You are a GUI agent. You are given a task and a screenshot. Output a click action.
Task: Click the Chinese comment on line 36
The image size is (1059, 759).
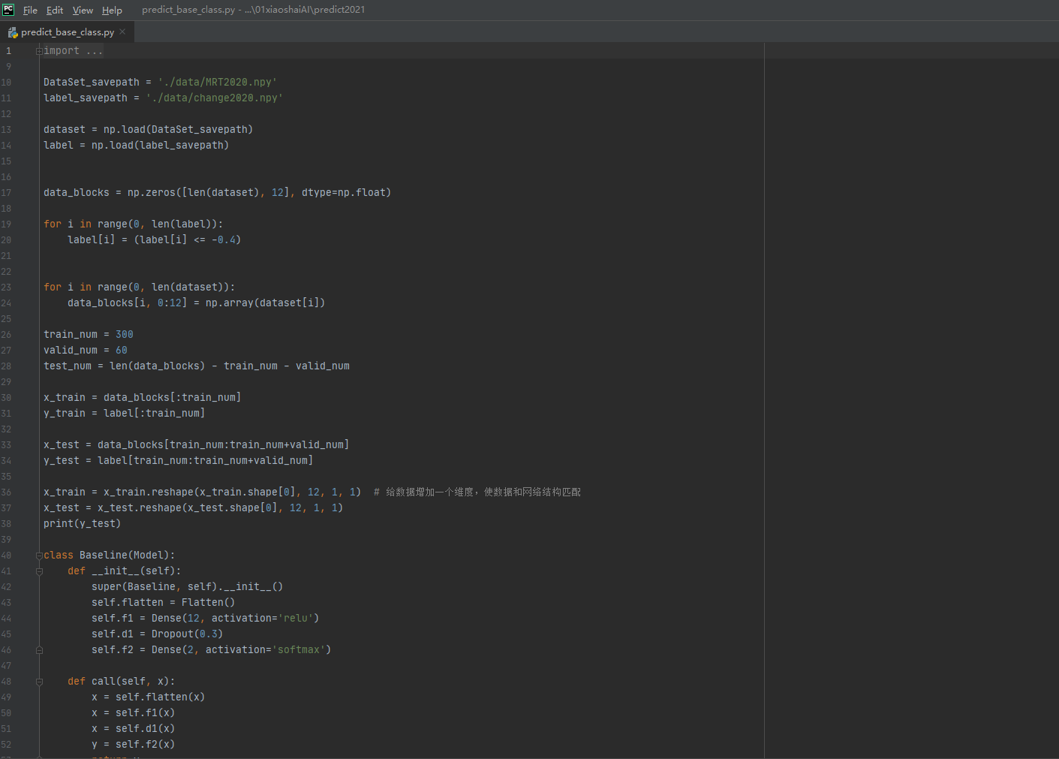click(x=477, y=492)
